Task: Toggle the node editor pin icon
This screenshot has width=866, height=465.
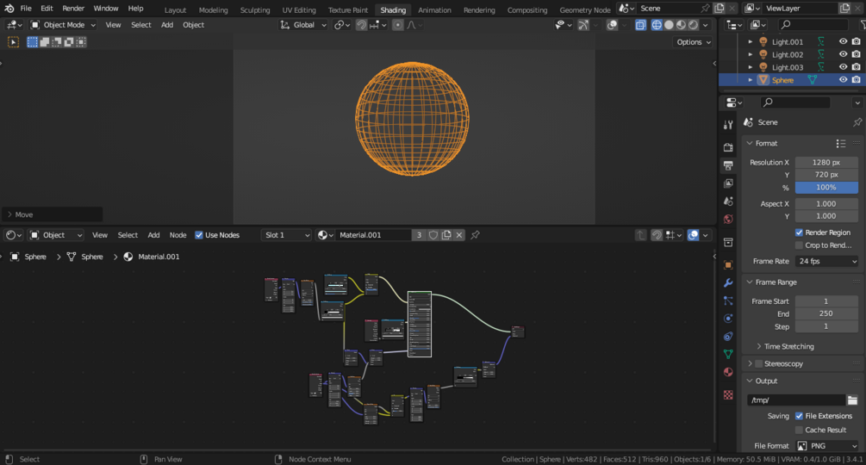Action: tap(475, 235)
